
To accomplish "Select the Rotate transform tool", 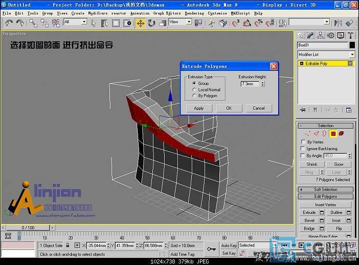I will 152,23.
